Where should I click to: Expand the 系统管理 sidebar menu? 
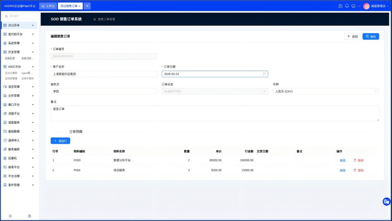click(x=18, y=43)
